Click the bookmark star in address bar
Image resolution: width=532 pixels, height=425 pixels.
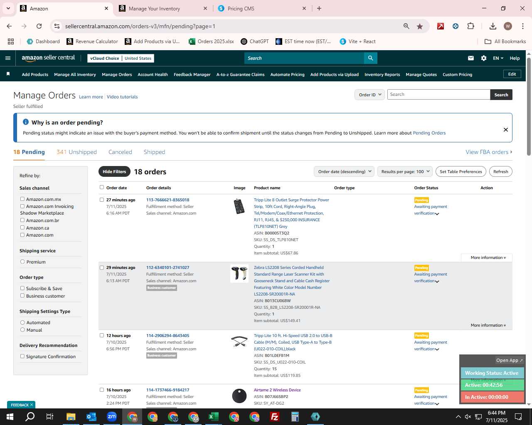tap(420, 26)
